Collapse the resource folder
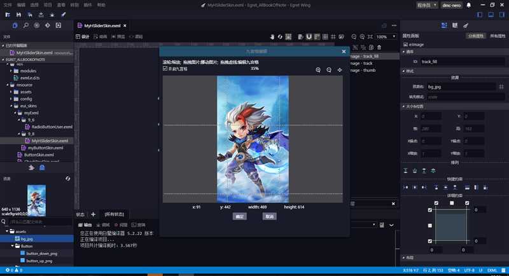 8,85
